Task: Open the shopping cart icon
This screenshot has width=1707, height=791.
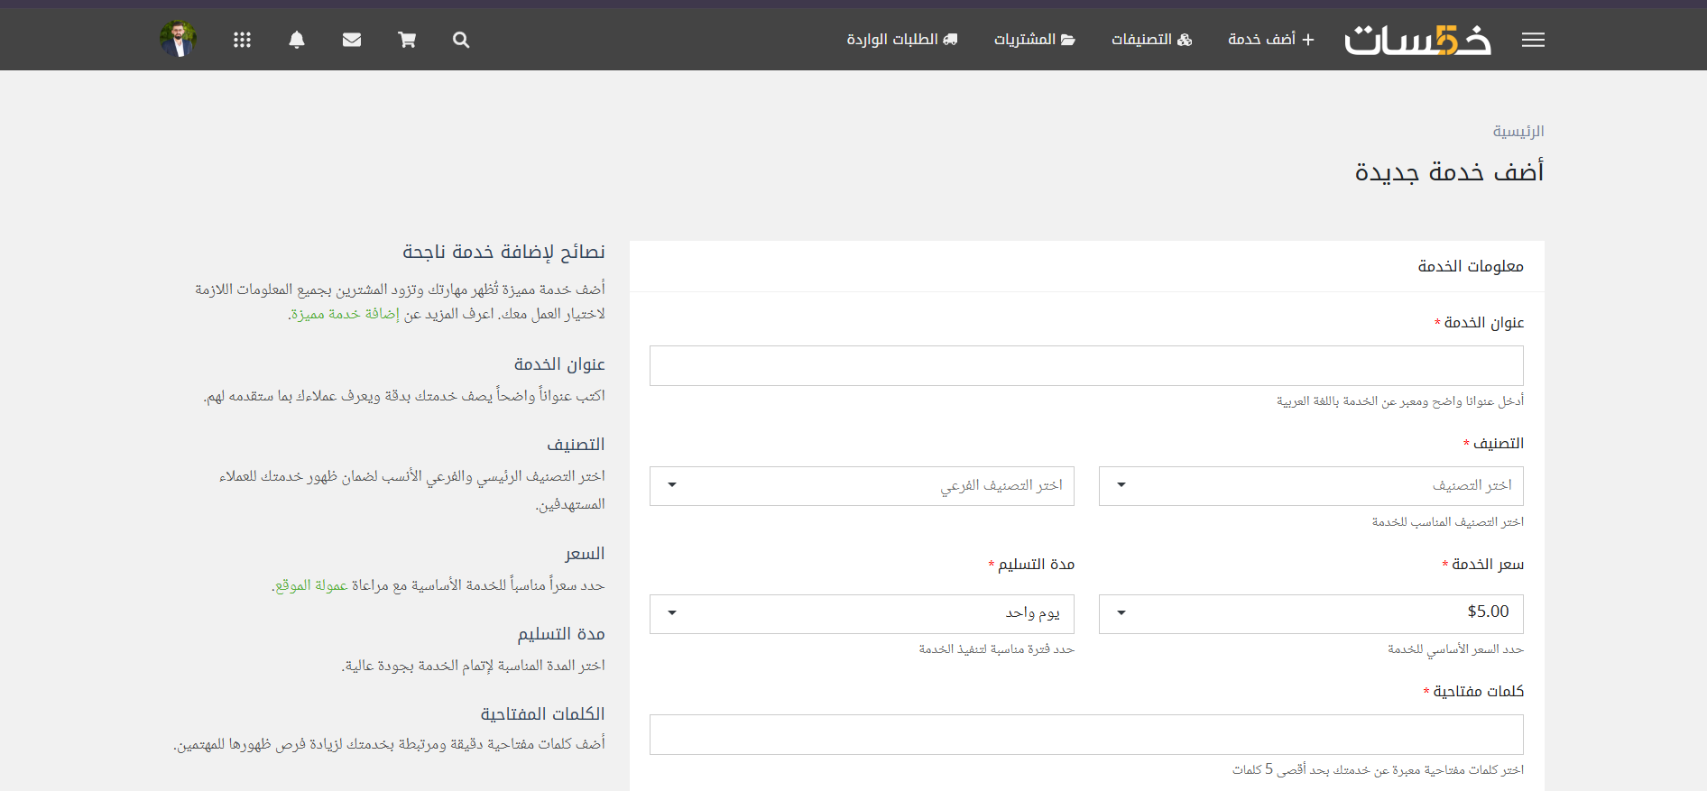Action: click(x=407, y=40)
